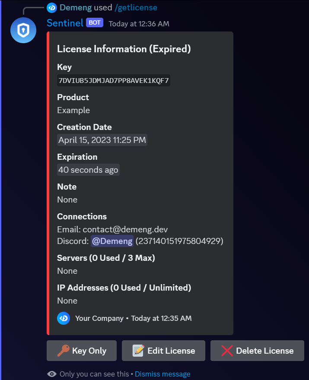The image size is (309, 380).
Task: Click the Dismiss message link
Action: pyautogui.click(x=162, y=374)
